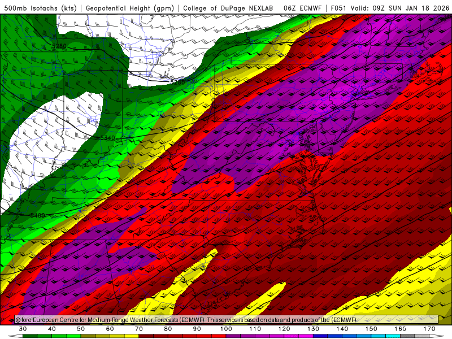
Task: Select the dark purple swatch at 100
Action: 233,336
